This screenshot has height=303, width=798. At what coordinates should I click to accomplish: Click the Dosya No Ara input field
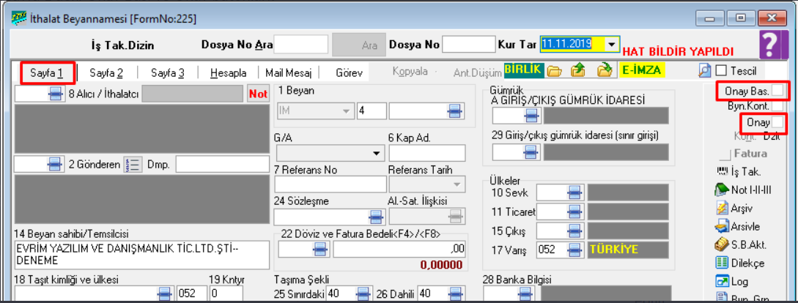point(301,44)
